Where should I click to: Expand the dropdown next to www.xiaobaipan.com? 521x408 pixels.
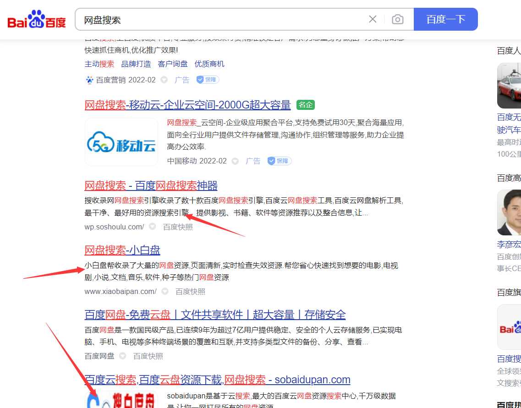click(165, 291)
